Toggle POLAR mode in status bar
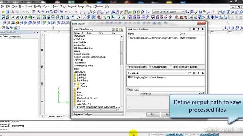The image size is (243, 136). 179,134
